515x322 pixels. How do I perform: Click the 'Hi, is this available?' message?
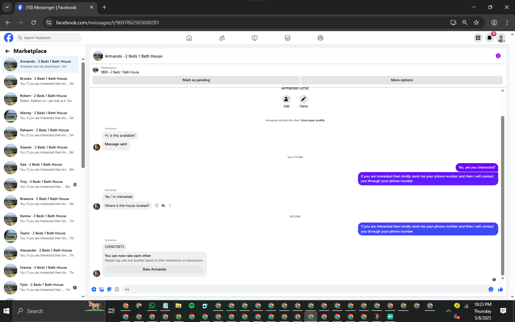click(120, 136)
